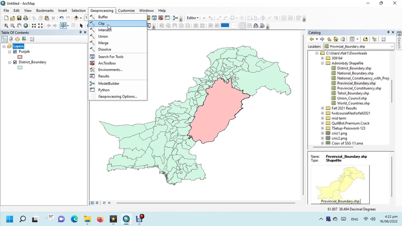Viewport: 402px width, 226px height.
Task: Select the Zoom Out tool
Action: coord(13,25)
